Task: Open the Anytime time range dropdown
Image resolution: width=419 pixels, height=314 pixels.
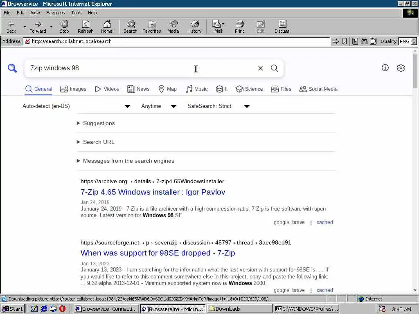Action: tap(159, 106)
